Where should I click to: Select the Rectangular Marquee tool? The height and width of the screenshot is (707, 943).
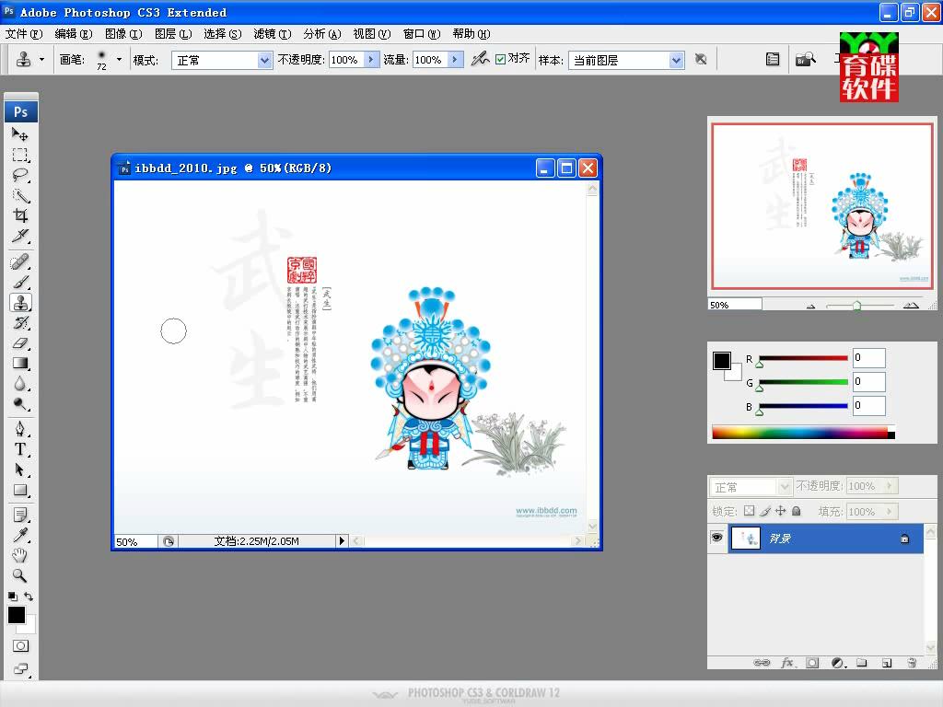[20, 155]
